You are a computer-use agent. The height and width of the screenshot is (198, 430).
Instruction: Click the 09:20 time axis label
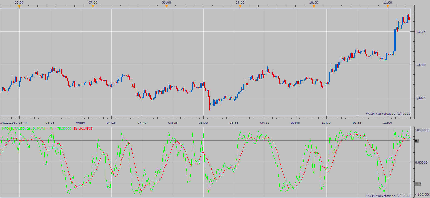[x=265, y=123]
